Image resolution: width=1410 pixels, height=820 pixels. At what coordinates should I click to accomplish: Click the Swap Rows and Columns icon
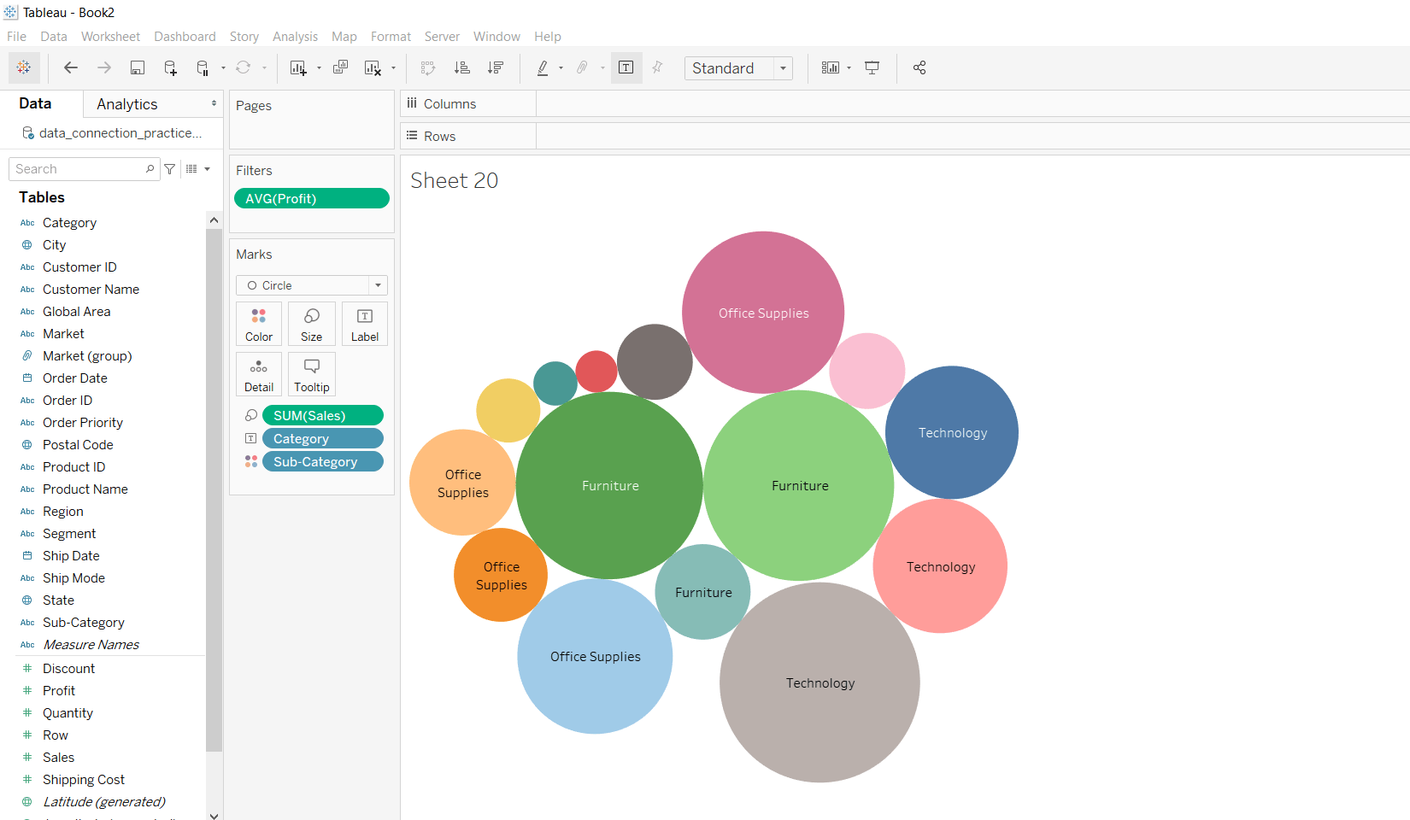pos(428,67)
